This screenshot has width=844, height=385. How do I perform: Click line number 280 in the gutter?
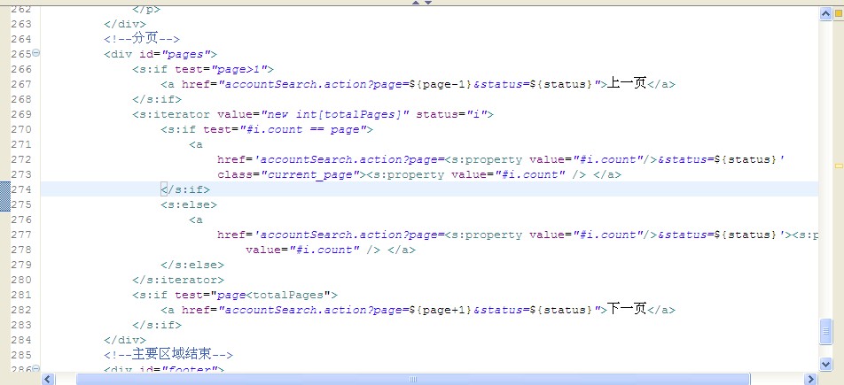pos(21,280)
